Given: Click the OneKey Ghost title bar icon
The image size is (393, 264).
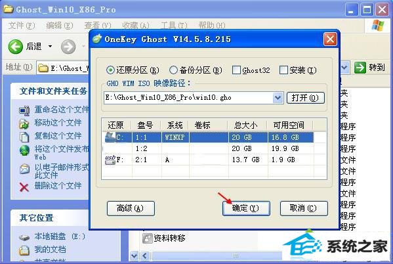Looking at the screenshot, I should tap(97, 39).
